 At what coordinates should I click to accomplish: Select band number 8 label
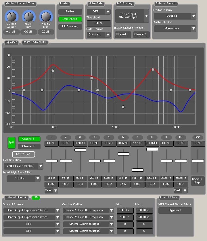152,137
